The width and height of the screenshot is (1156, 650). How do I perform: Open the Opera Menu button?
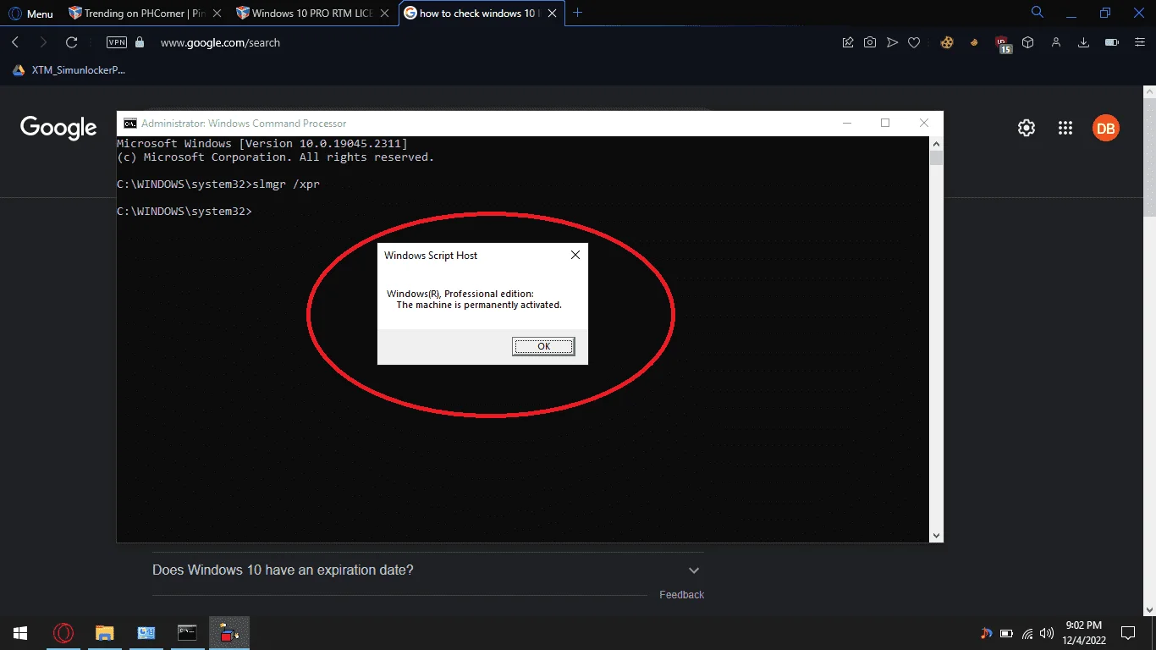click(x=31, y=14)
